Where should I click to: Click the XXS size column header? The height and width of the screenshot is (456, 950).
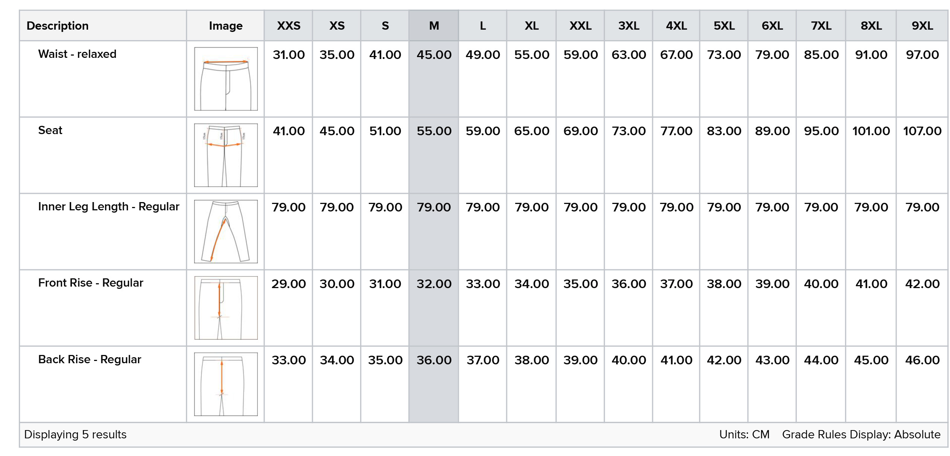point(289,26)
